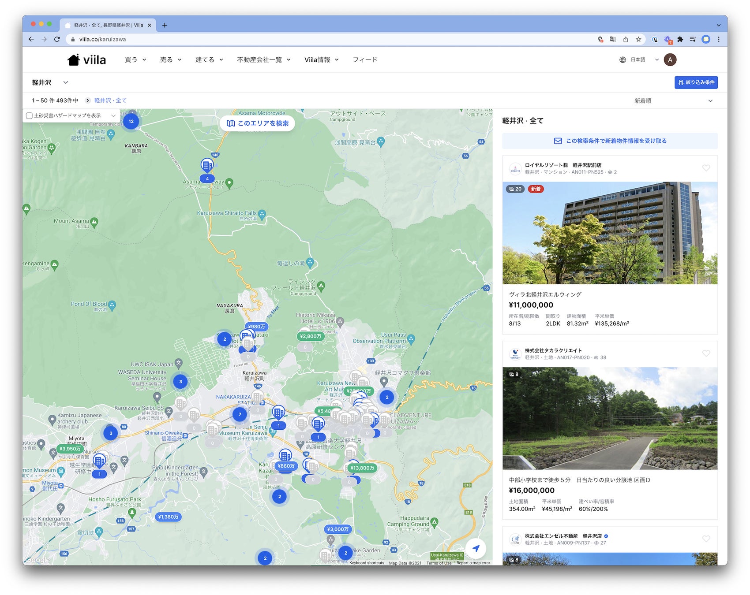Click the 絞り込み条件 filter button
Viewport: 750px width, 595px height.
point(696,82)
